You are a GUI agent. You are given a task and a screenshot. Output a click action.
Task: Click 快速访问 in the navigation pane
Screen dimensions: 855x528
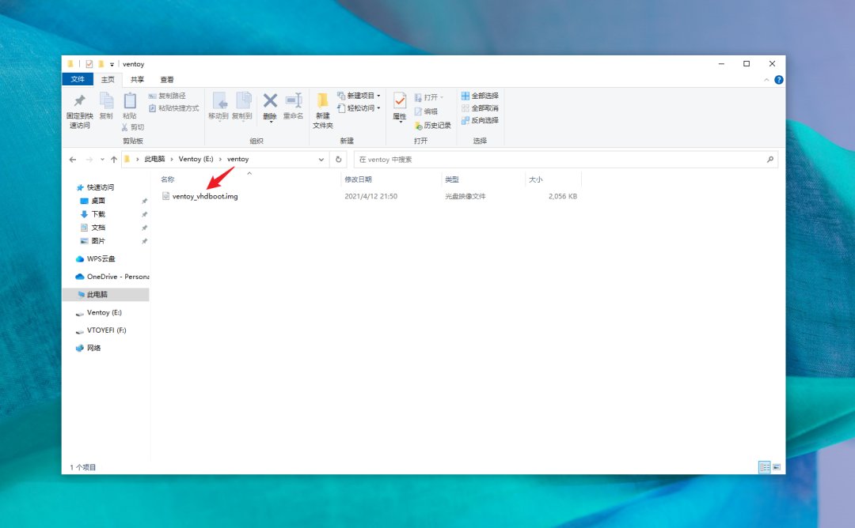tap(101, 188)
